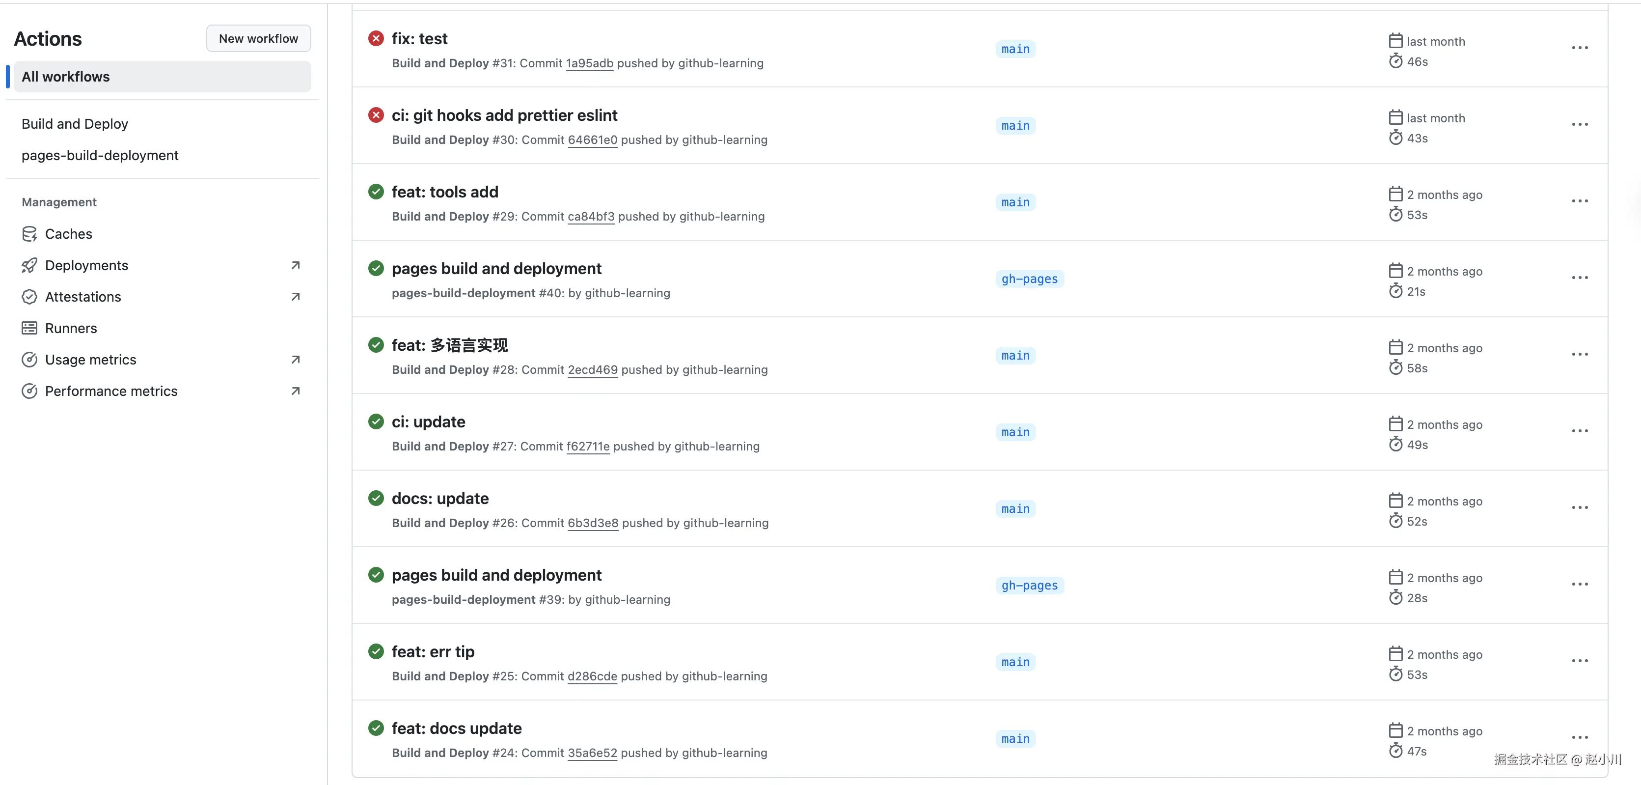Click the Runners server icon
Viewport: 1641px width, 785px height.
(x=29, y=328)
